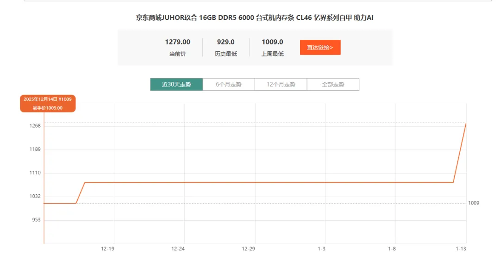Click the y-axis label 1032

click(35, 196)
